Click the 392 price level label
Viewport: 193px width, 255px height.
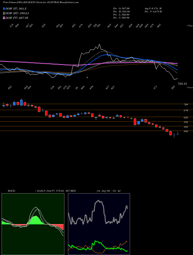[186, 122]
